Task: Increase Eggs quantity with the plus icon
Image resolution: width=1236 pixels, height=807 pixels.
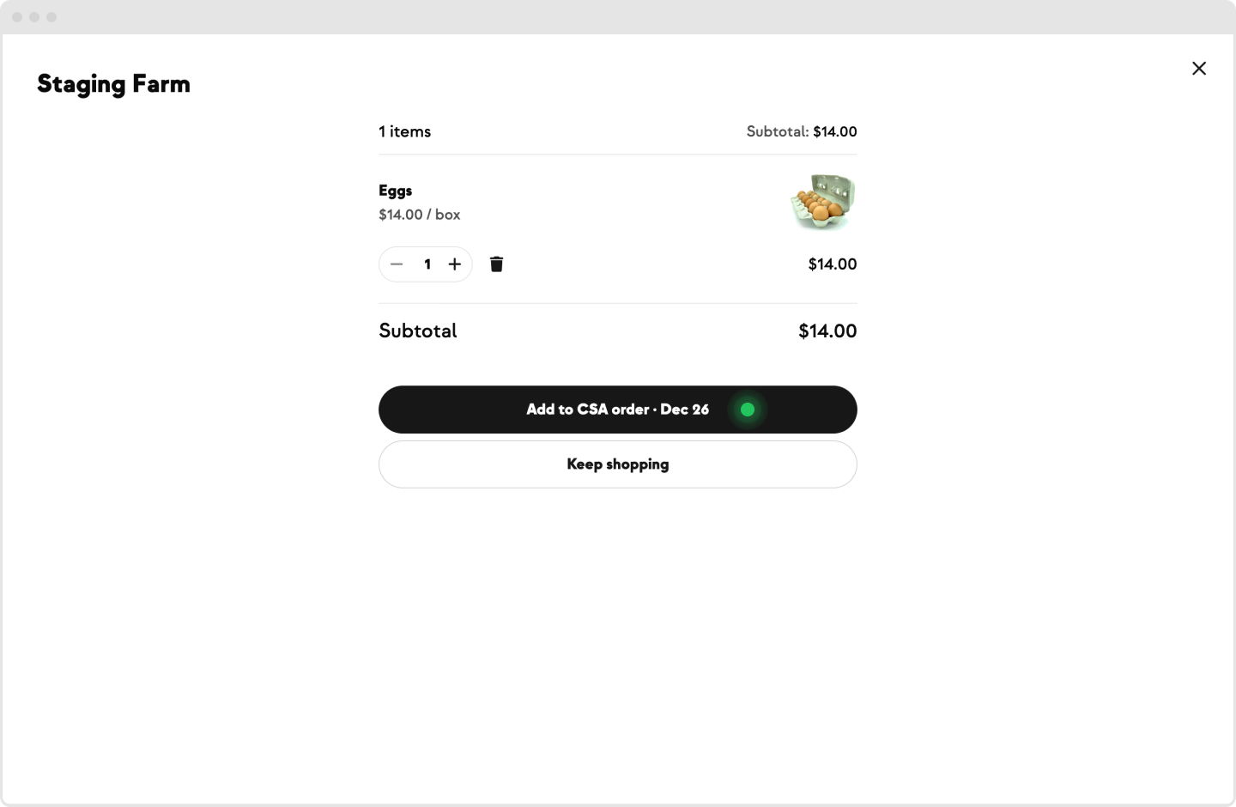Action: click(x=455, y=264)
